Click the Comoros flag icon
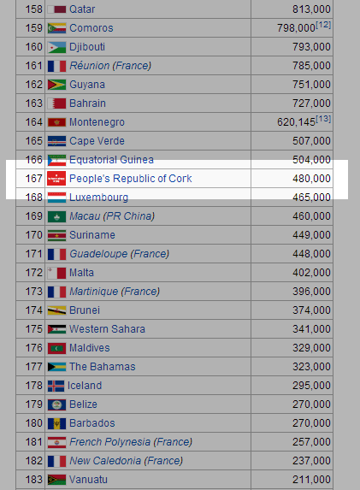The height and width of the screenshot is (490, 360). point(56,28)
